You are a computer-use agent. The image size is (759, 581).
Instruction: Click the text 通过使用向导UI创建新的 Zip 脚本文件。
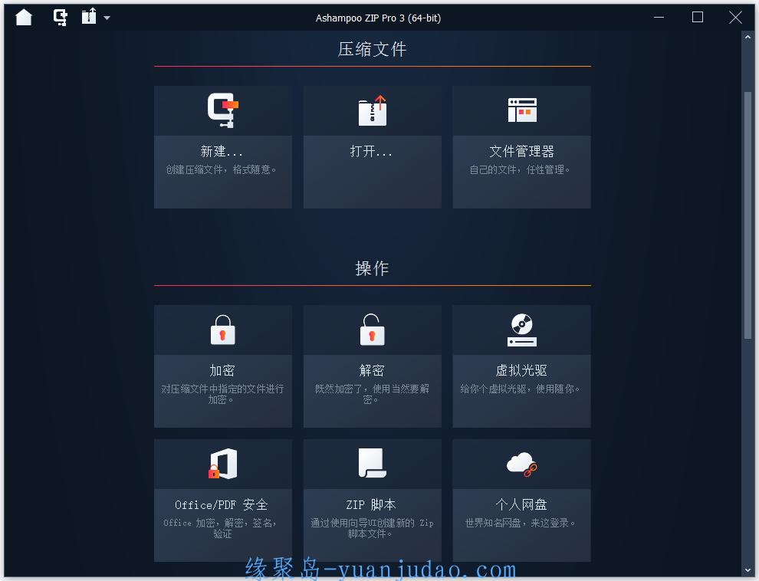click(372, 528)
